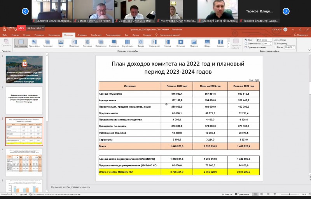
Task: Expand the transitions gallery more arrow
Action: point(229,47)
